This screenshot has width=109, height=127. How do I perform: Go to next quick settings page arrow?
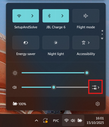(x=102, y=38)
